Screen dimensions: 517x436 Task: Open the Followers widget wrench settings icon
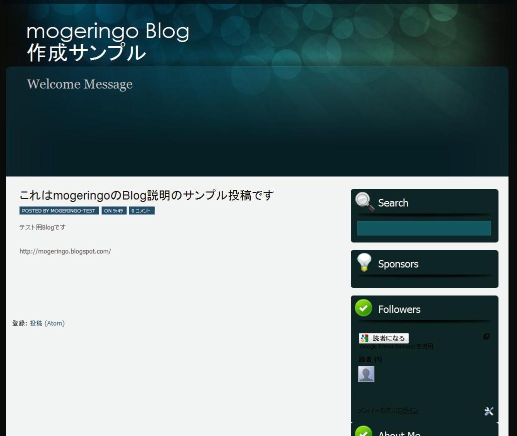click(488, 411)
